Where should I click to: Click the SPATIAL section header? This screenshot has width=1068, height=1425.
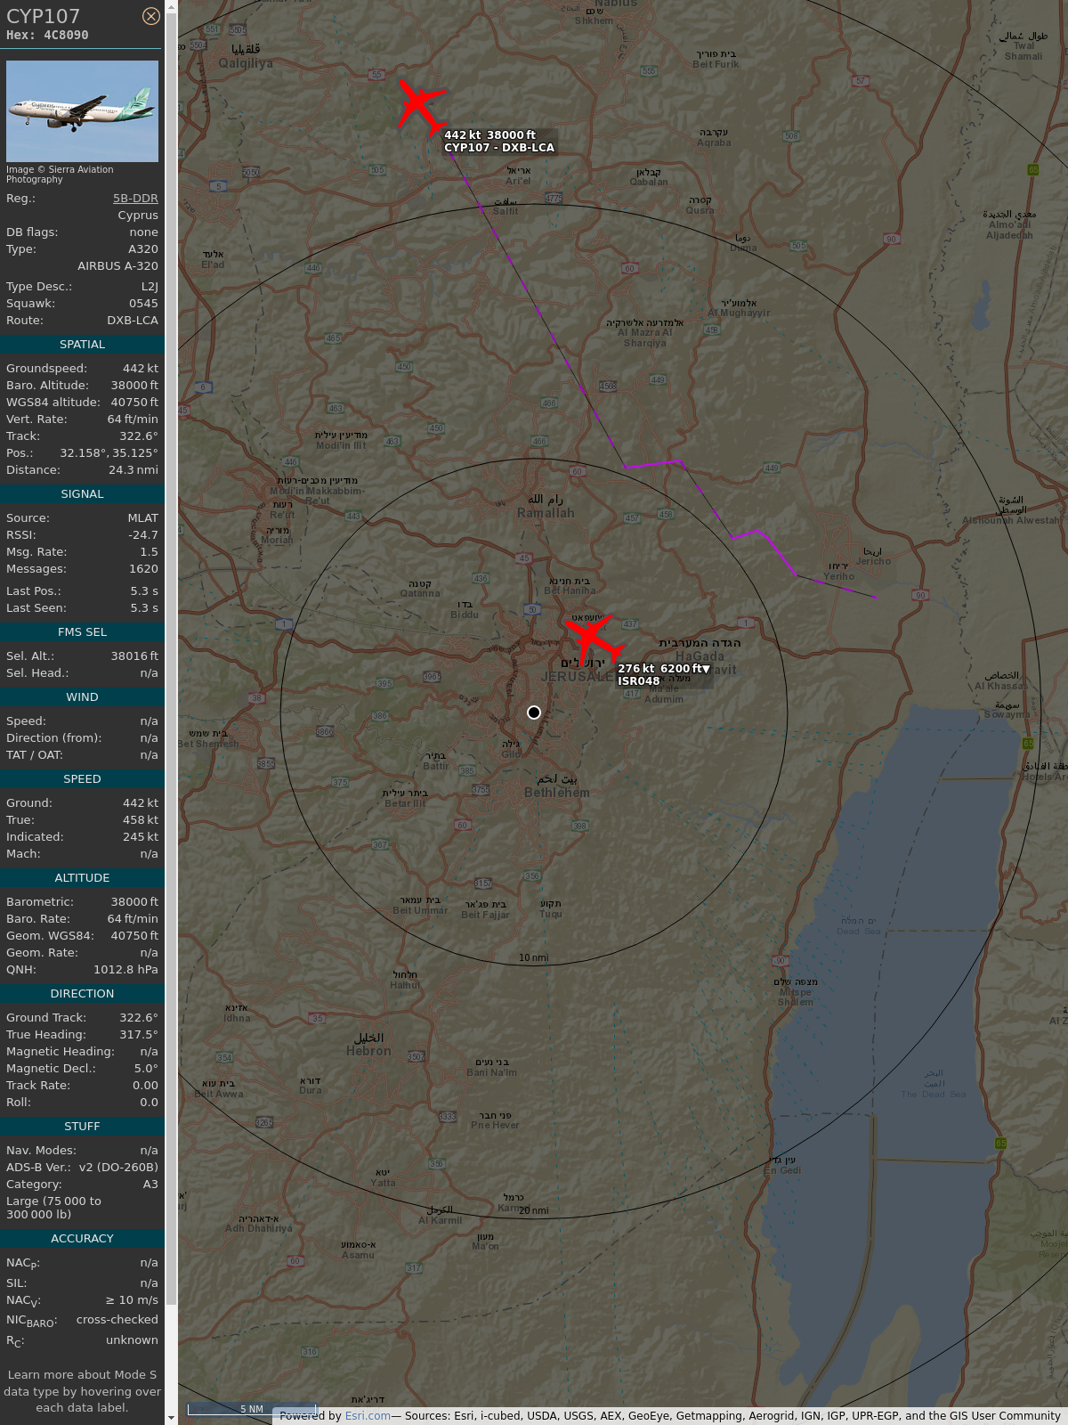coord(82,345)
